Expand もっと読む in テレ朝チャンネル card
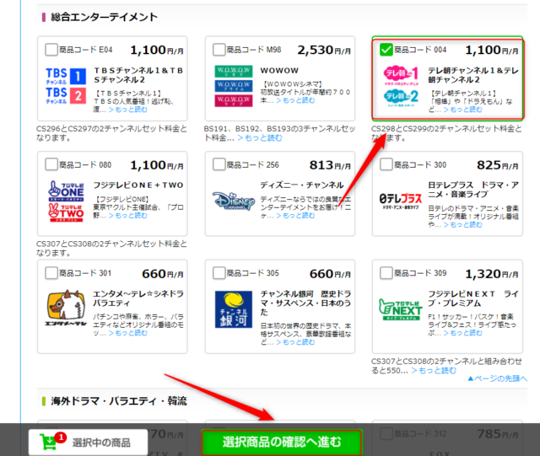Screen dimensions: 540x456 463,110
